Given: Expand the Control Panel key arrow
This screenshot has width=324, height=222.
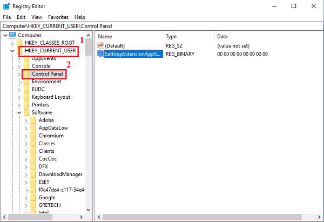Looking at the screenshot, I should (x=19, y=74).
